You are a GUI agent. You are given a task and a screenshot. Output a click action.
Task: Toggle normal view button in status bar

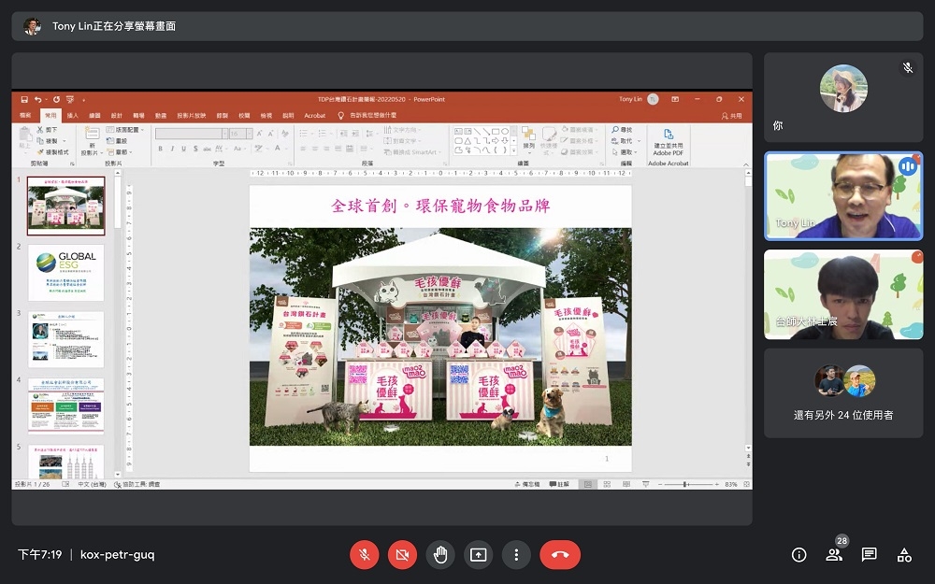[x=588, y=484]
